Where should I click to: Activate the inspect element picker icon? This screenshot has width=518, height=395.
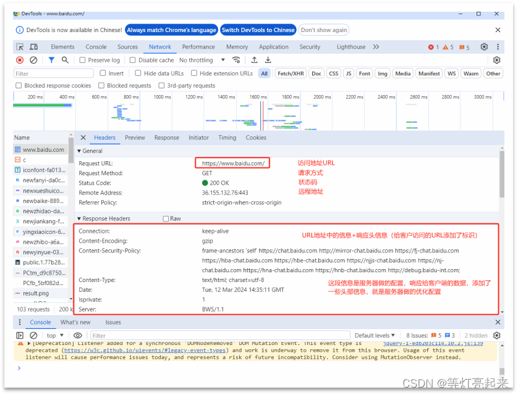coord(20,47)
